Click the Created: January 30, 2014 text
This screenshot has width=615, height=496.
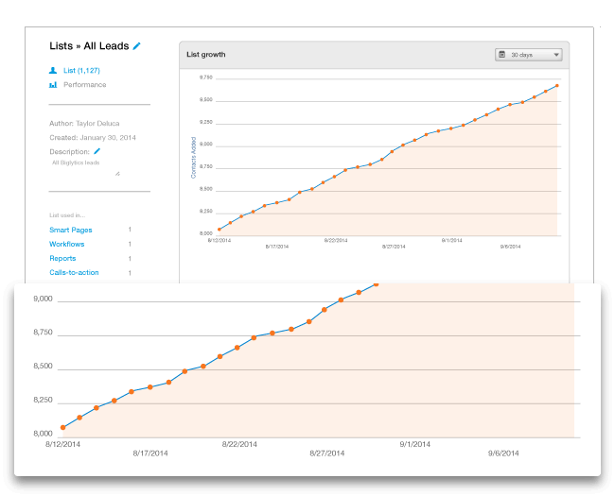(93, 138)
